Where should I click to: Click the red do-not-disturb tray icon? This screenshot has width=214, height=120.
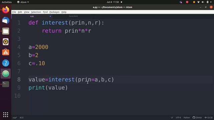click(x=187, y=2)
